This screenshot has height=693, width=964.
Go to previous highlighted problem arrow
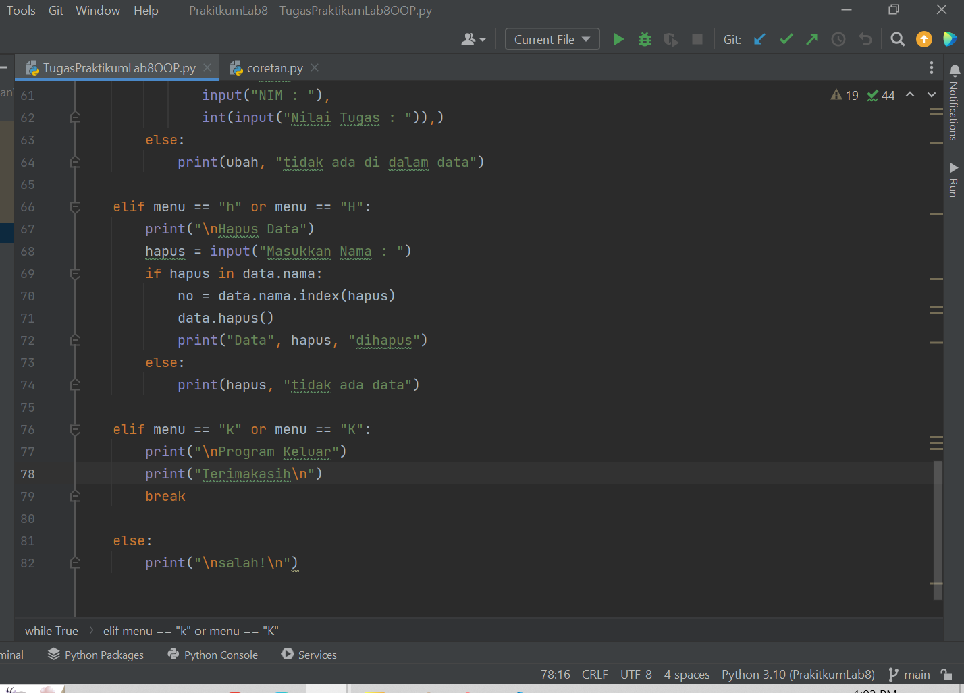click(910, 94)
